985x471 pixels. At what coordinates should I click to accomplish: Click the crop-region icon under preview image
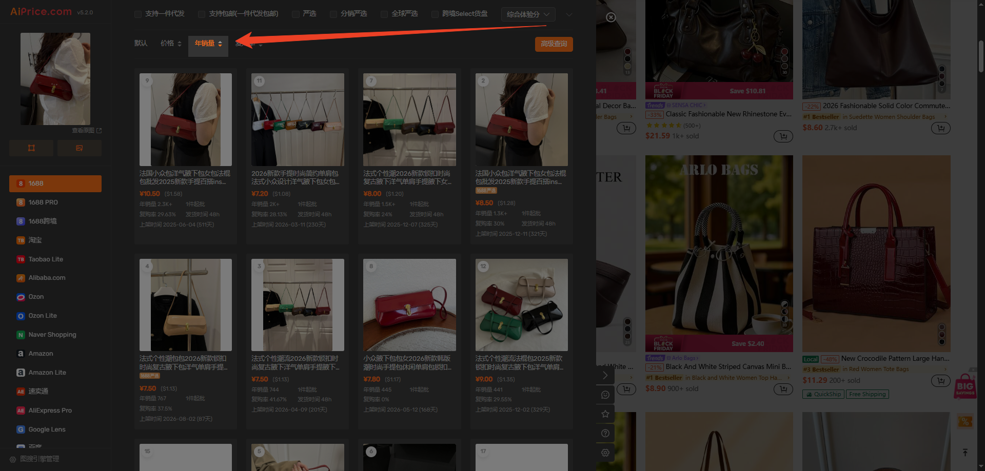click(x=31, y=148)
